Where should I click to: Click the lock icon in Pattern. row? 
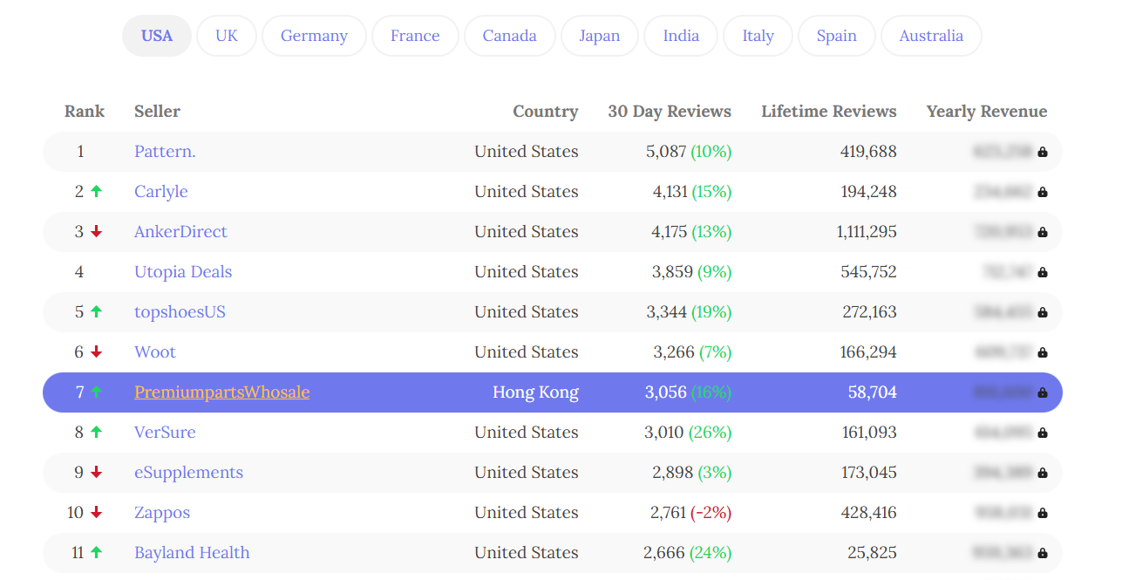pos(1043,152)
